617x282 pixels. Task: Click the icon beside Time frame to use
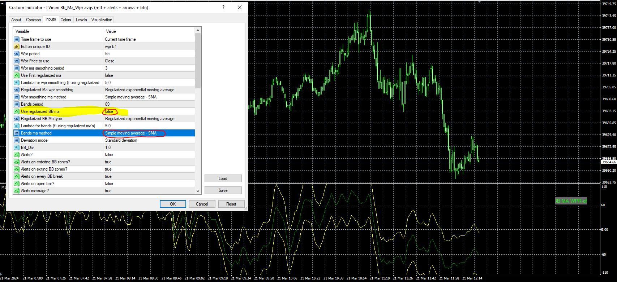(16, 39)
